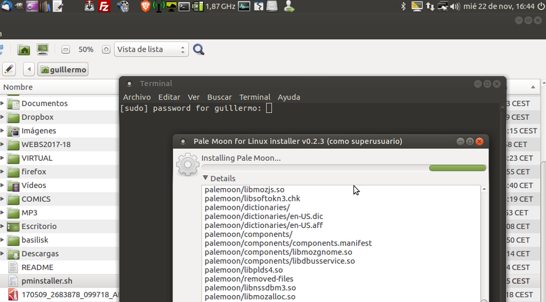Select the Vídeos folder

click(x=59, y=185)
